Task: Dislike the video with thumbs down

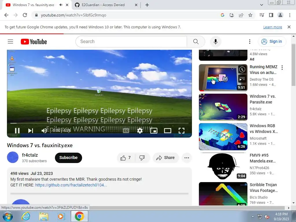Action: (x=142, y=158)
